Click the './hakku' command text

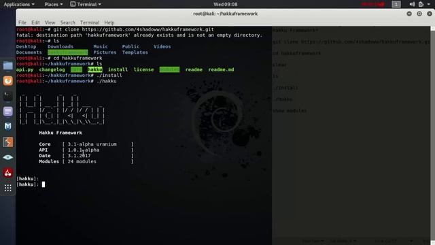tap(107, 82)
